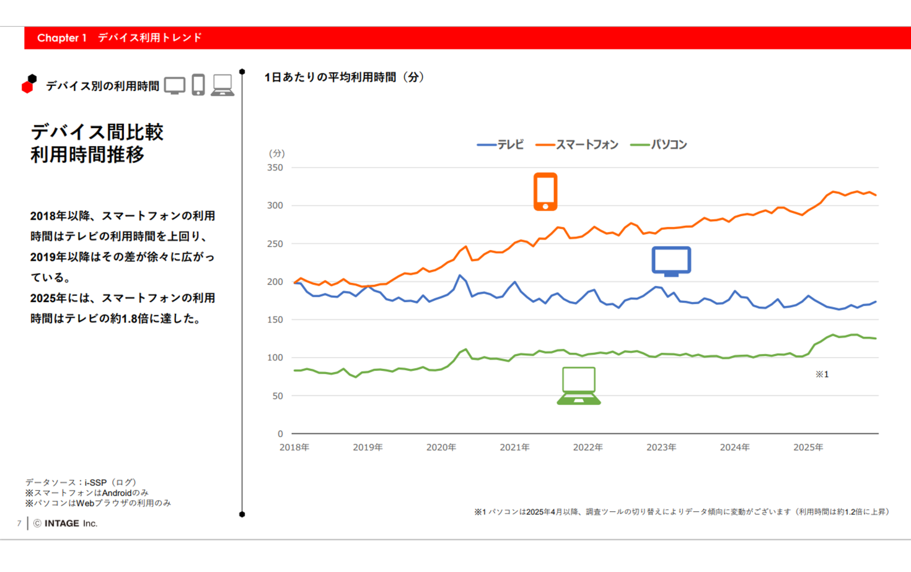Click the orange smartphone icon in the chart
911x572 pixels.
pyautogui.click(x=545, y=192)
